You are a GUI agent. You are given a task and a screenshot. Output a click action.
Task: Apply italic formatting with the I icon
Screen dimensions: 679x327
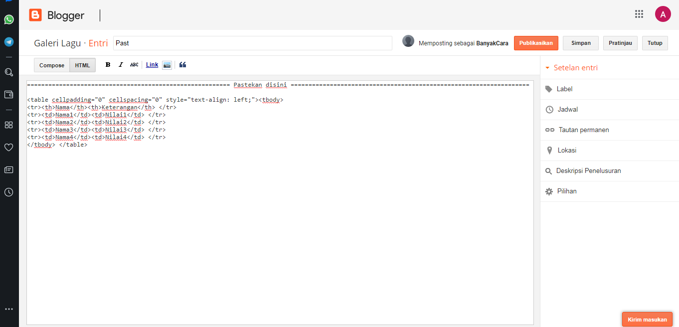coord(121,65)
